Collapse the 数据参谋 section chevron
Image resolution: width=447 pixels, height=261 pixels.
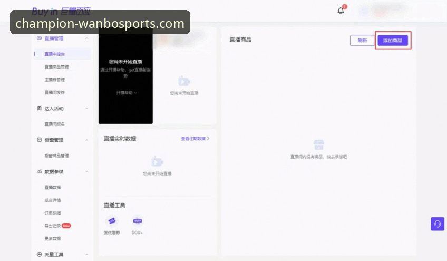coord(86,172)
